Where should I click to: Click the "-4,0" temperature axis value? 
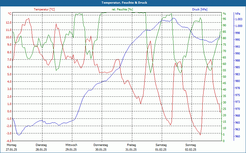[x=9, y=141]
